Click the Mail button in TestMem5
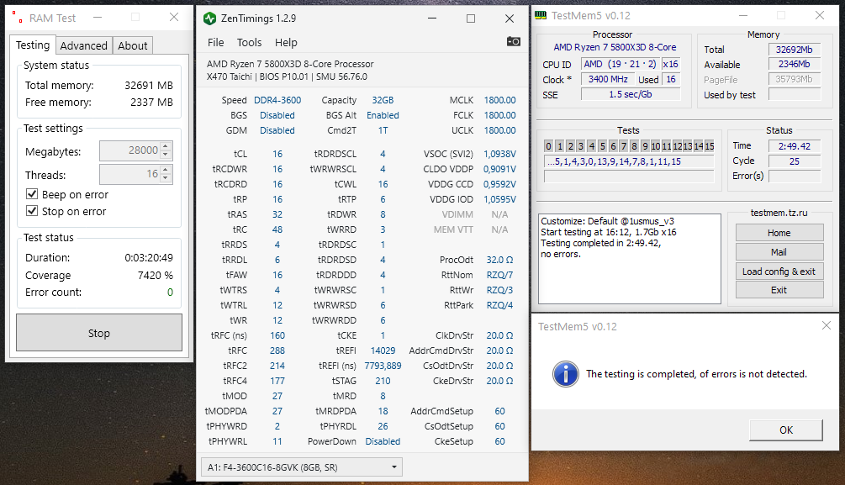Viewport: 845px width, 485px height. click(x=779, y=251)
